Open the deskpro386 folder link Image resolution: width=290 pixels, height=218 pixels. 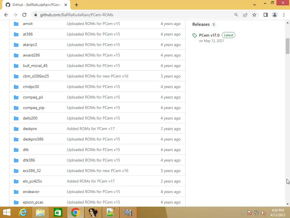33,139
